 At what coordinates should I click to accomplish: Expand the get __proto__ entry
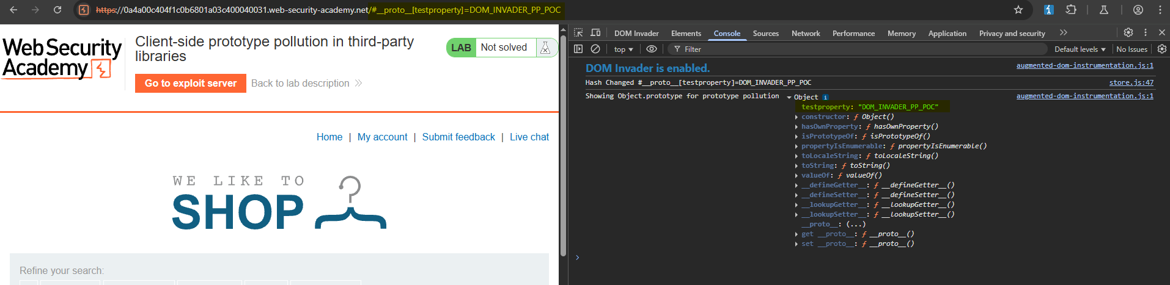[x=797, y=234]
